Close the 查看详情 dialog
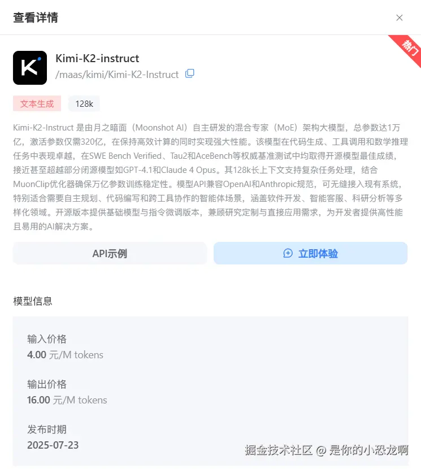The image size is (421, 469). click(x=399, y=18)
